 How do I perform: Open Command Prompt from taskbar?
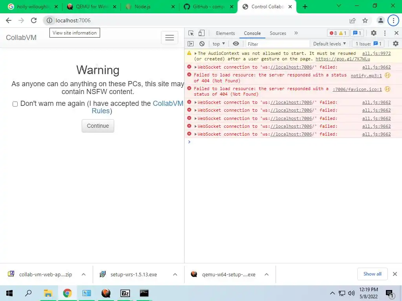tap(144, 293)
